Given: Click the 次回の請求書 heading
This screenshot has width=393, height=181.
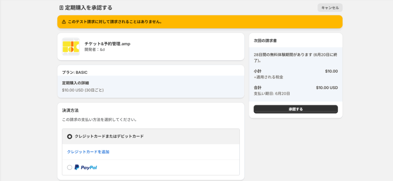Looking at the screenshot, I should pyautogui.click(x=265, y=41).
